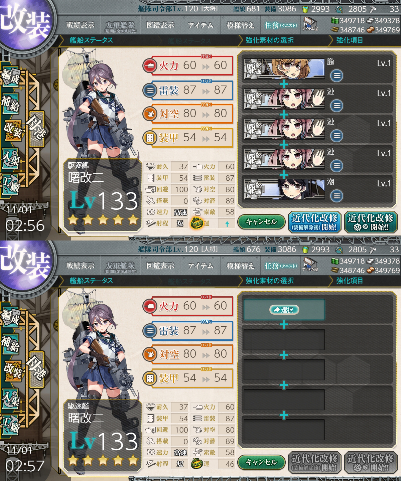This screenshot has height=481, width=401.
Task: Click the 選択 button in the empty material slot
Action: [284, 310]
